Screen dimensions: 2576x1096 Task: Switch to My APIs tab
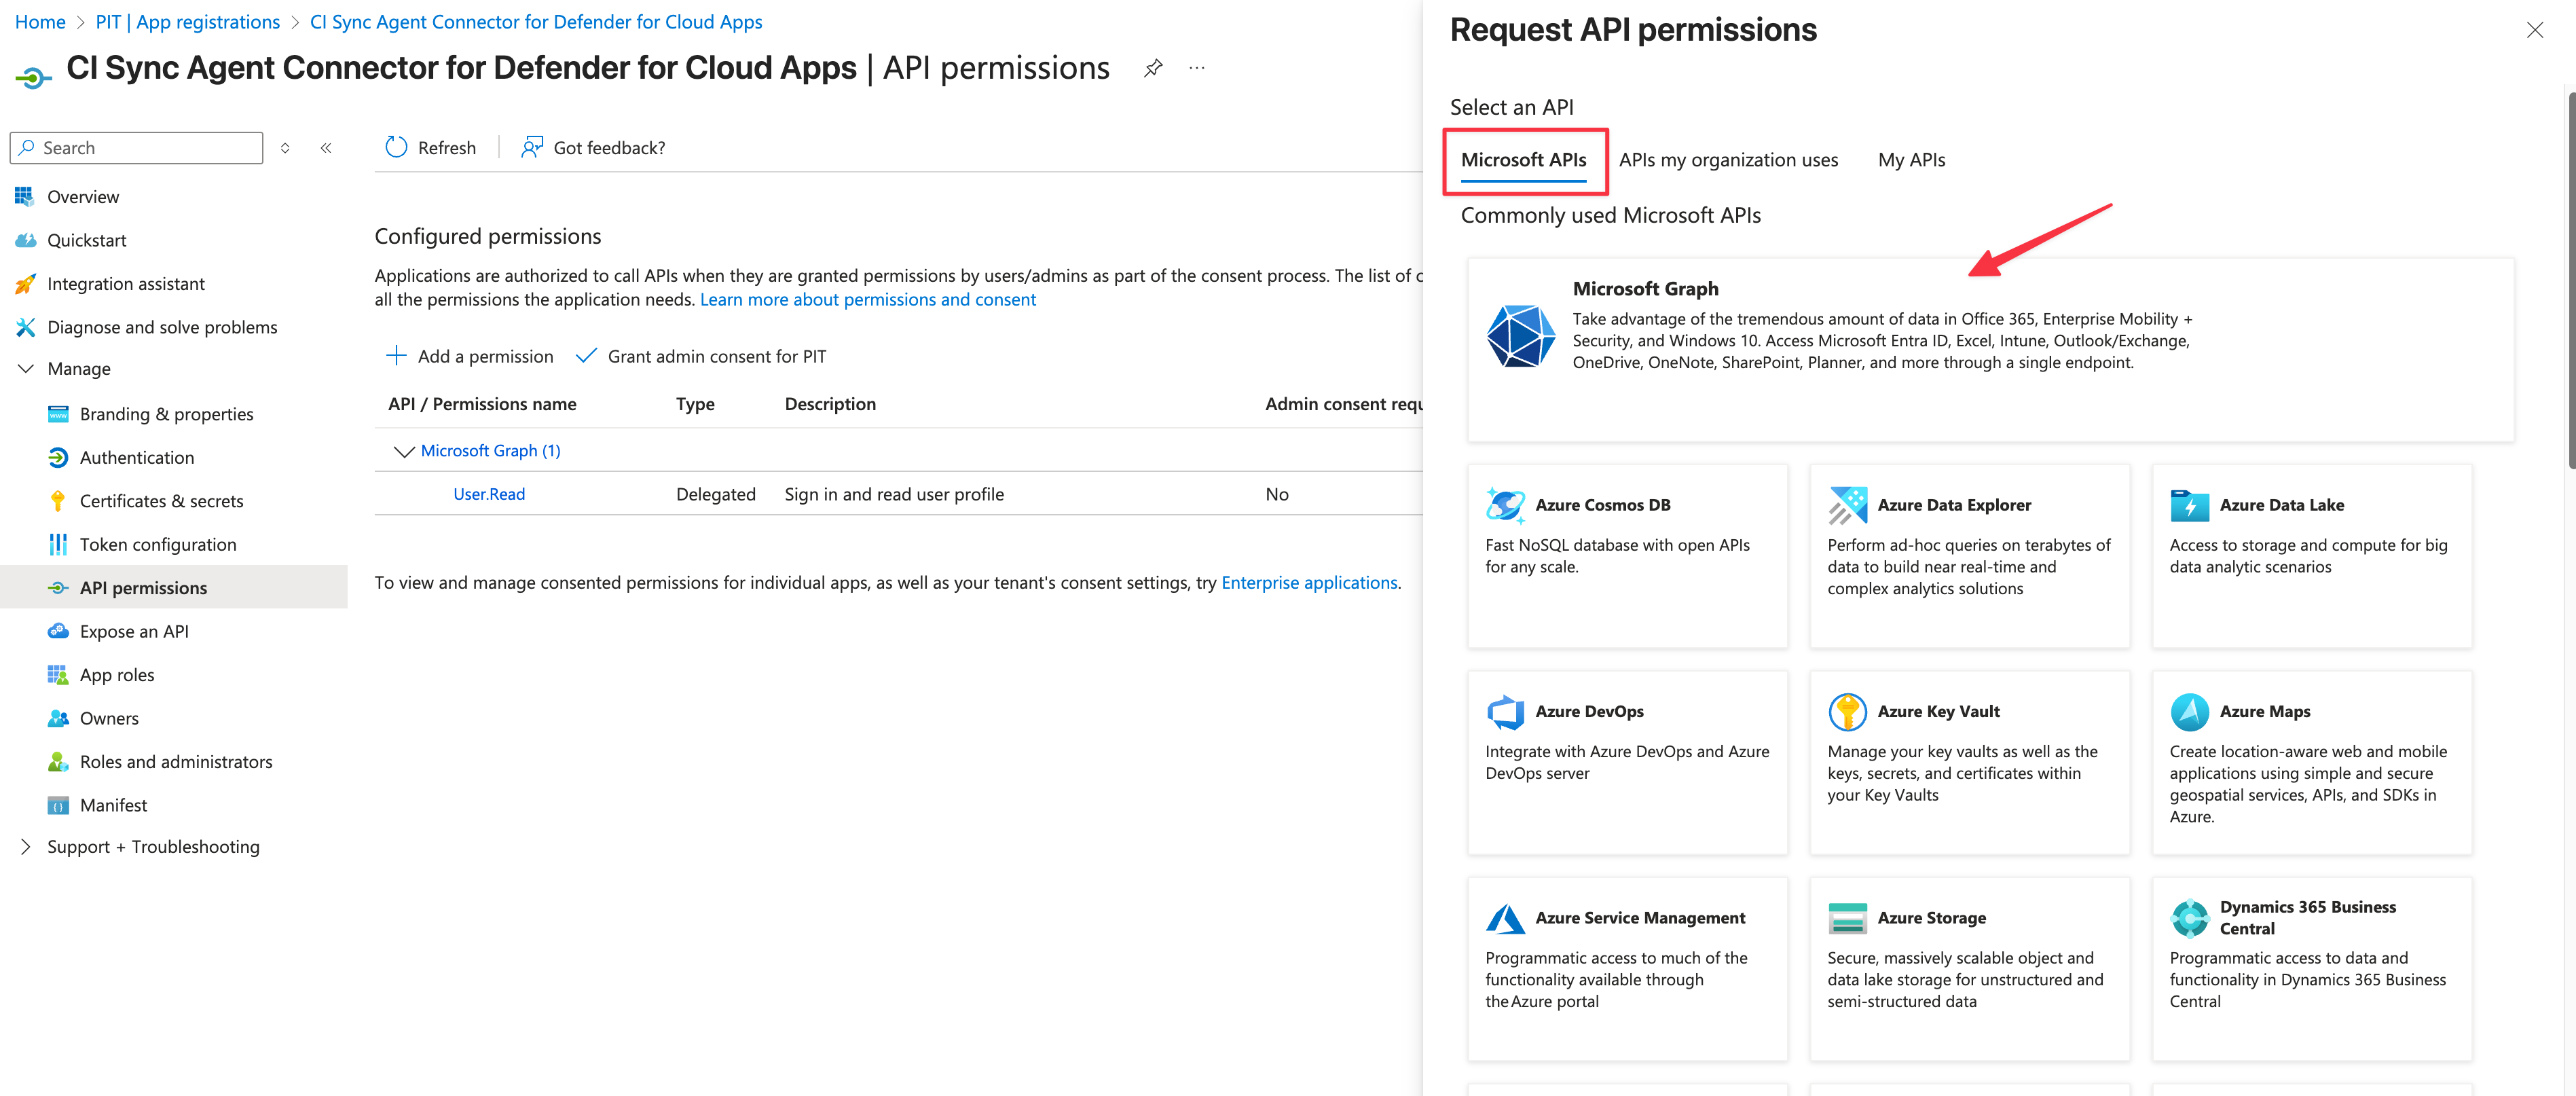[x=1911, y=160]
